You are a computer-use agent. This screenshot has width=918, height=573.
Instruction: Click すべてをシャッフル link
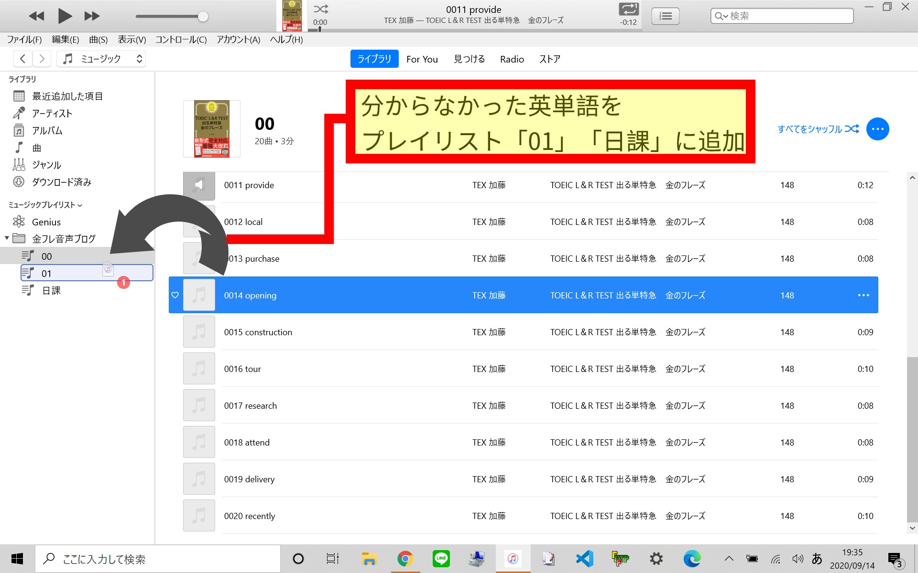tap(818, 129)
